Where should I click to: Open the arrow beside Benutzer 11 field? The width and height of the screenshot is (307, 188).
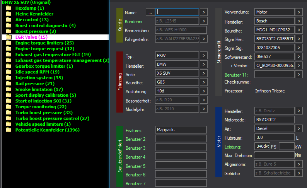click(x=299, y=74)
